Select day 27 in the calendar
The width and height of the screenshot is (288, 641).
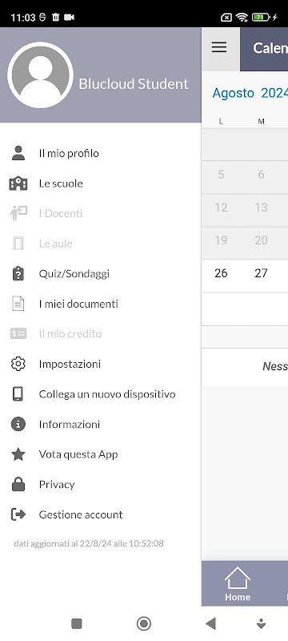tap(261, 273)
